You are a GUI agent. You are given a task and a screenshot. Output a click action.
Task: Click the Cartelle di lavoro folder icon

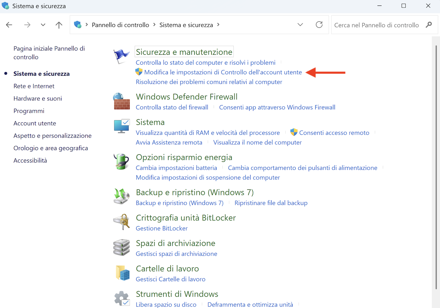coord(122,273)
